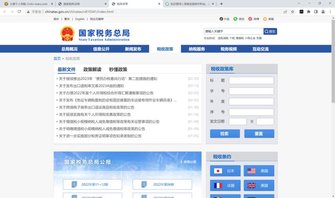Open a new tab with the plus icon
Image resolution: width=335 pixels, height=198 pixels.
[x=222, y=4]
